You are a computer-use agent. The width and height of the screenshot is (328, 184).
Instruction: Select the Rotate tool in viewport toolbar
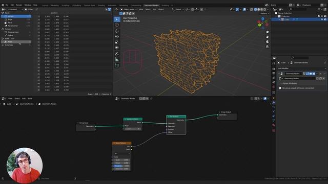click(117, 37)
